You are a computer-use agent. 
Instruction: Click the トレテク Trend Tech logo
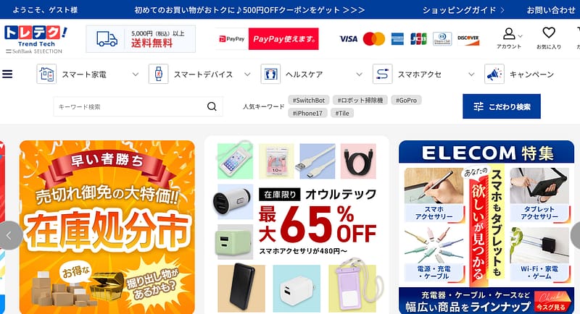[x=36, y=39]
